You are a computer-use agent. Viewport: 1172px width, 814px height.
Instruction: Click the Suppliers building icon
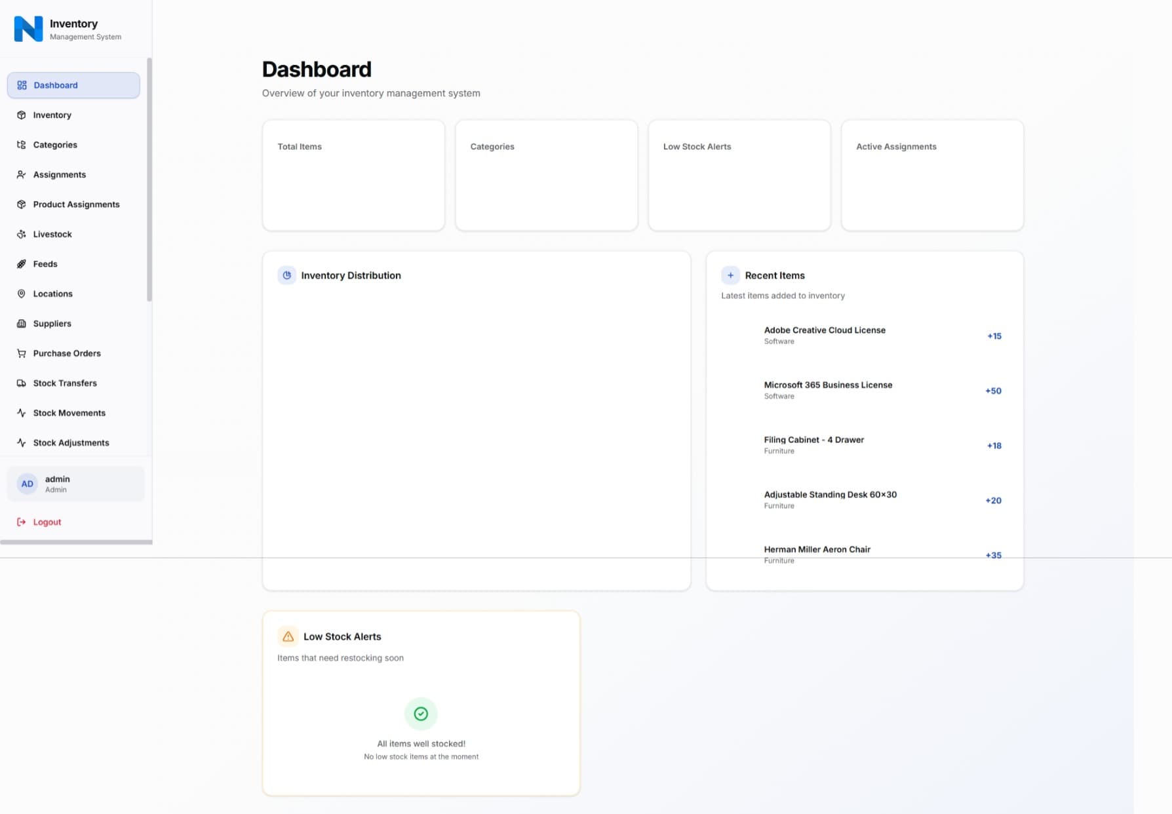pyautogui.click(x=21, y=323)
